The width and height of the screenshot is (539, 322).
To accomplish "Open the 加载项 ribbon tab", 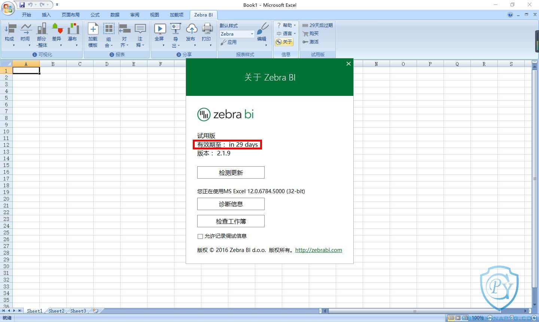I will coord(177,15).
